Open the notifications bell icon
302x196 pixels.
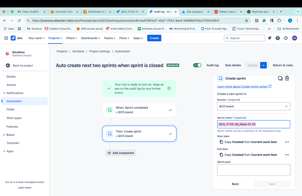click(x=269, y=38)
